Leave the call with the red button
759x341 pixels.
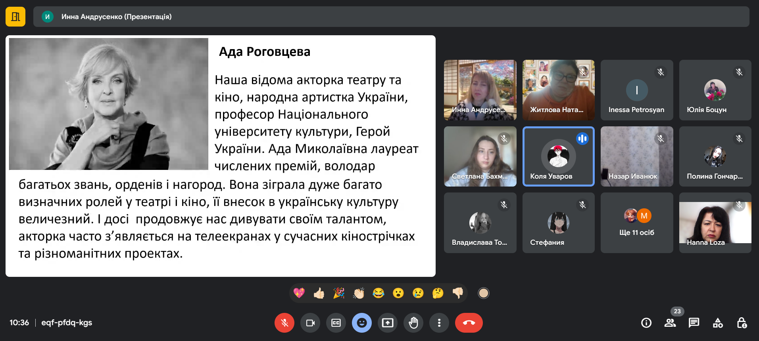(469, 323)
